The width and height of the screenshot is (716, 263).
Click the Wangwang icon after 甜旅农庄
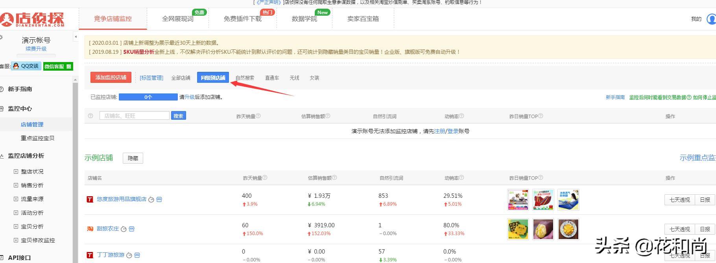124,229
